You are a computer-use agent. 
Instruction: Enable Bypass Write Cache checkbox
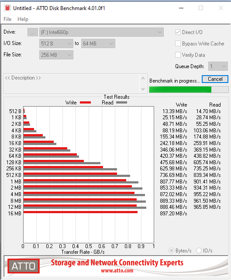pyautogui.click(x=178, y=44)
